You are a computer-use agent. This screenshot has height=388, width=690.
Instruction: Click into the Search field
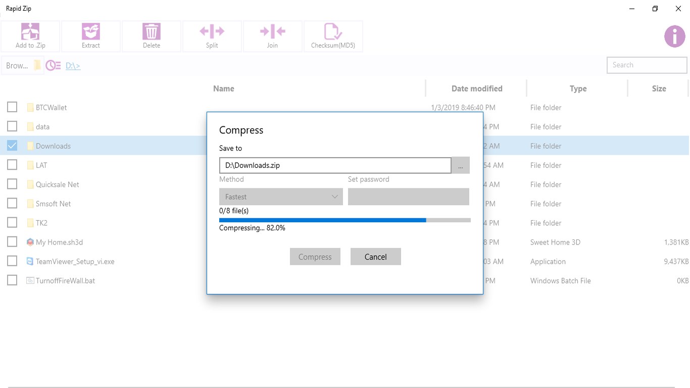647,65
